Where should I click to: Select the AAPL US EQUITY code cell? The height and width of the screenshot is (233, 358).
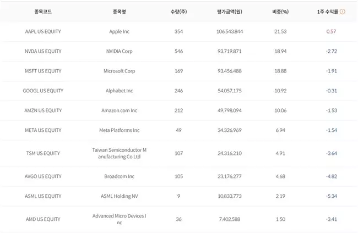tap(43, 31)
